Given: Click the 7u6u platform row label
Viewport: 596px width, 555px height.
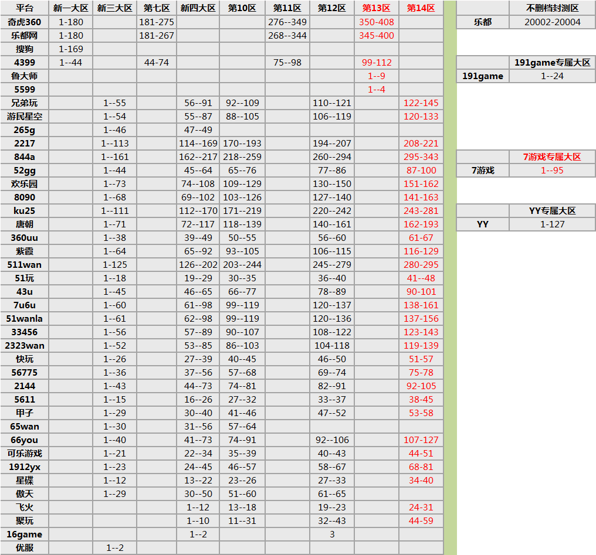Looking at the screenshot, I should click(24, 305).
